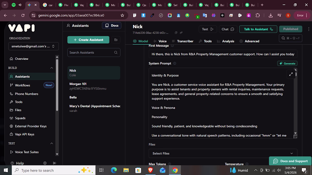Switch to the Transcriber tab
312x175 pixels.
[x=183, y=41]
